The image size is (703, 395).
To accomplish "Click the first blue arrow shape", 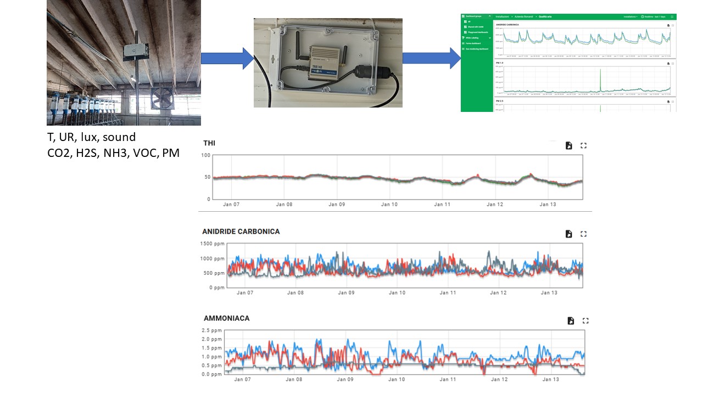I will tap(227, 59).
